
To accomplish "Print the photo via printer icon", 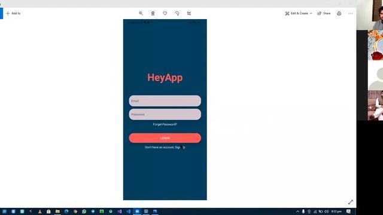I will (x=339, y=13).
